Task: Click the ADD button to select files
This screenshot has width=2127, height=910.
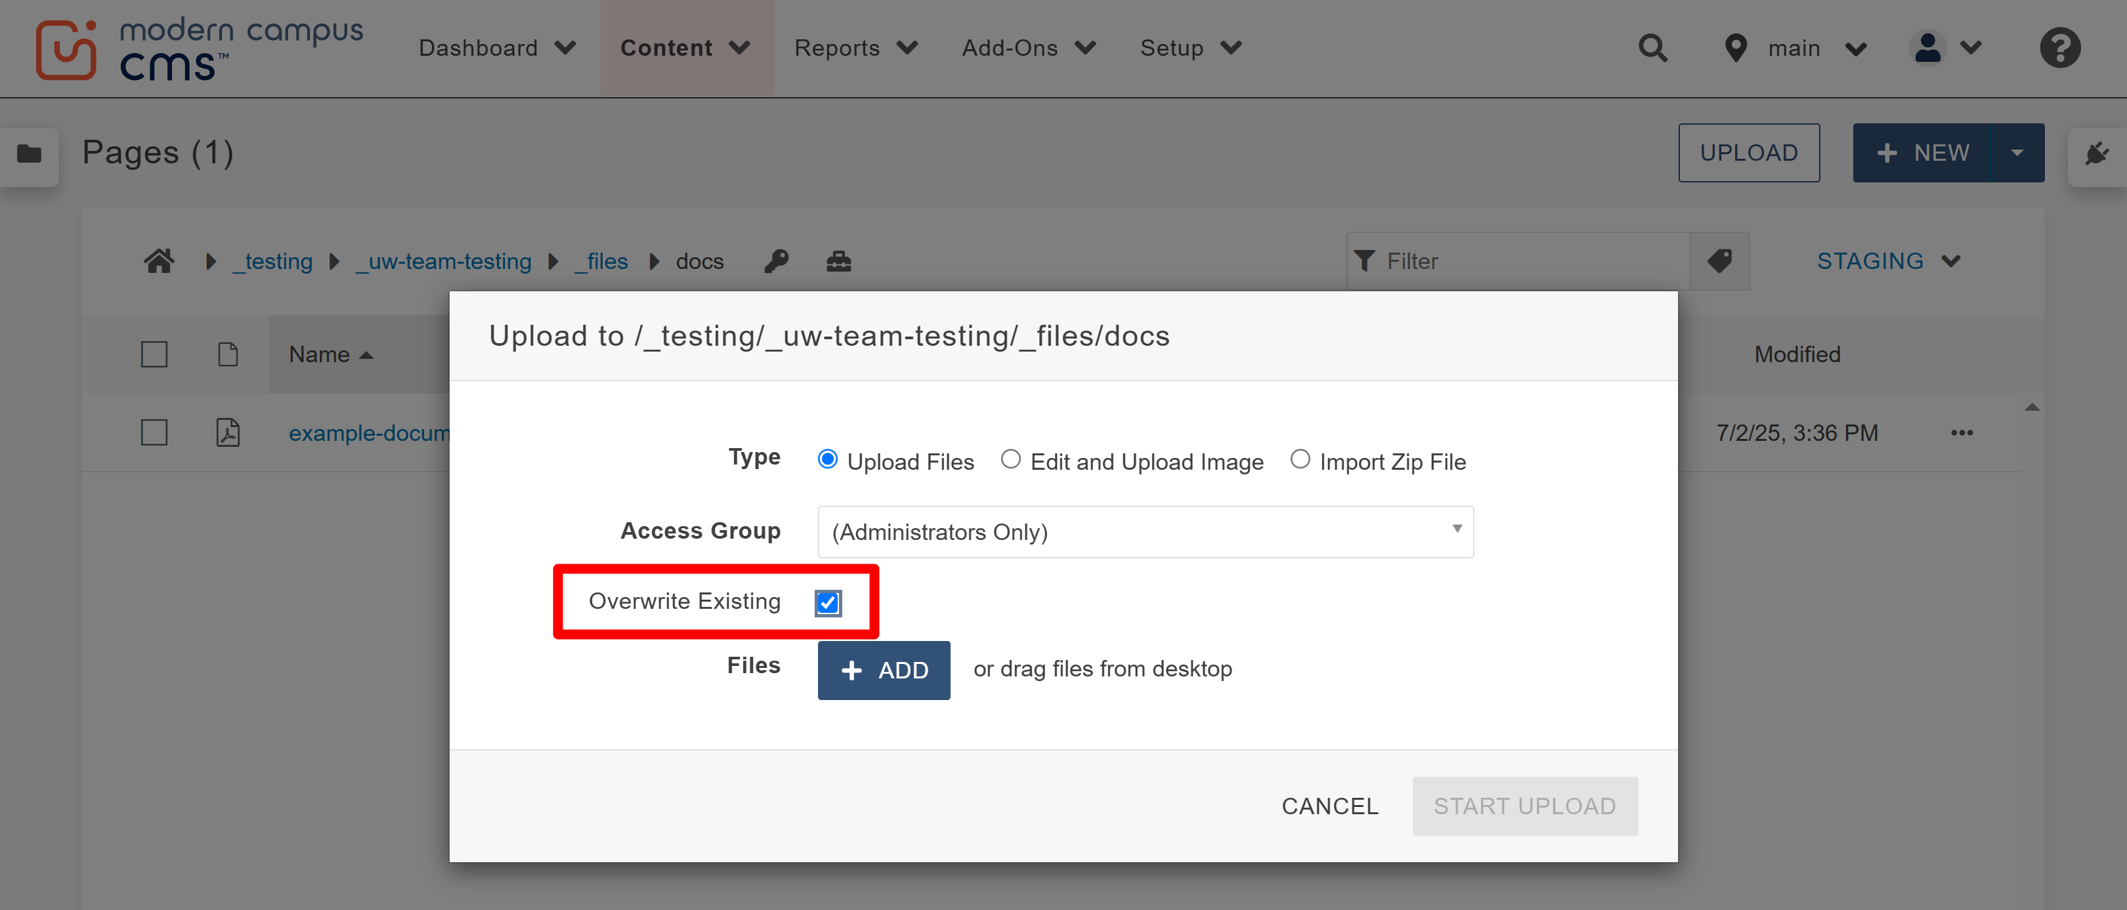Action: (884, 670)
